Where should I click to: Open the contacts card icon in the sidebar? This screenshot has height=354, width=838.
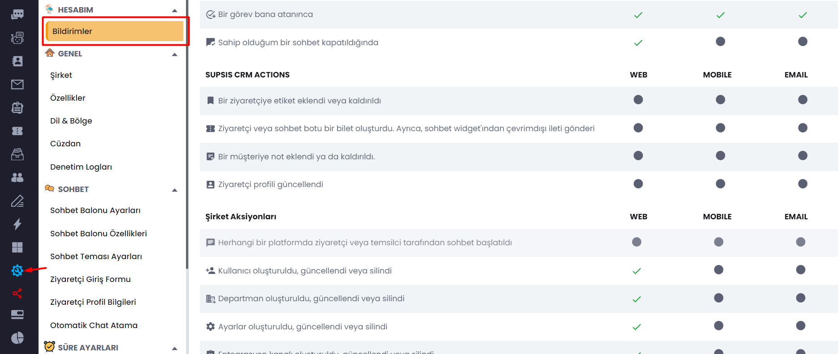(17, 61)
